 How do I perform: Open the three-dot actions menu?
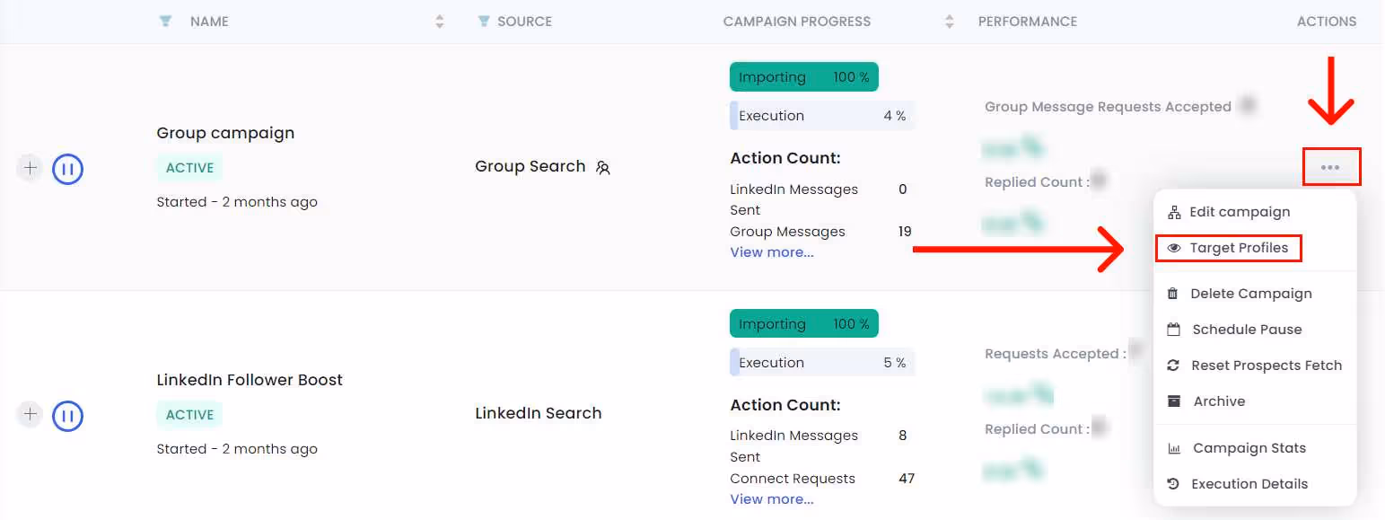tap(1332, 167)
